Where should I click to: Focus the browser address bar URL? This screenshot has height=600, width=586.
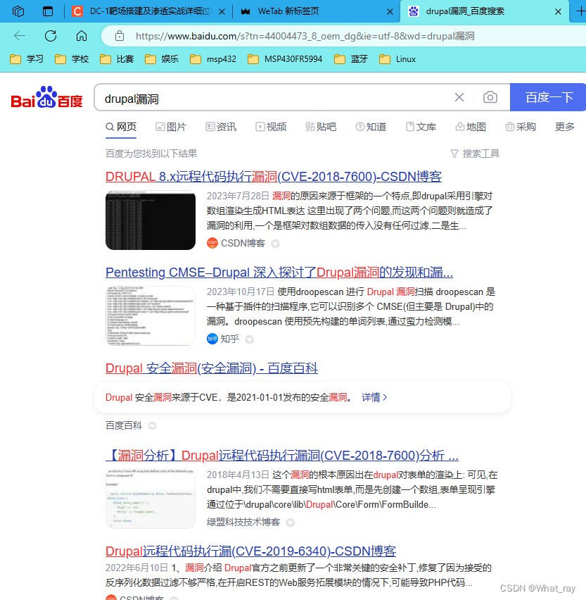[305, 36]
